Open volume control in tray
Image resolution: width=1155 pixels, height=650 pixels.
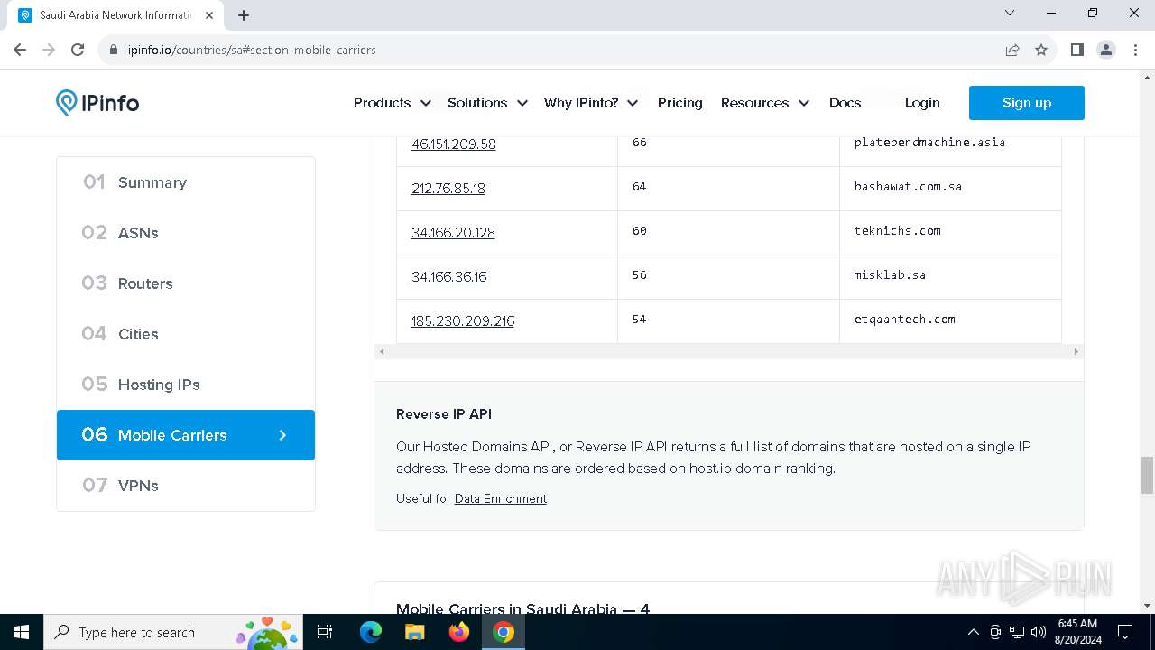[1038, 632]
